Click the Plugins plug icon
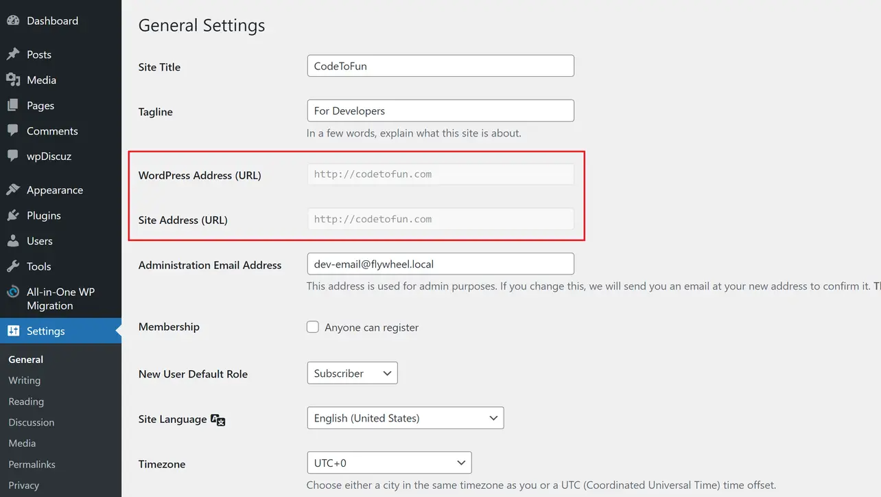881x497 pixels. pyautogui.click(x=14, y=215)
